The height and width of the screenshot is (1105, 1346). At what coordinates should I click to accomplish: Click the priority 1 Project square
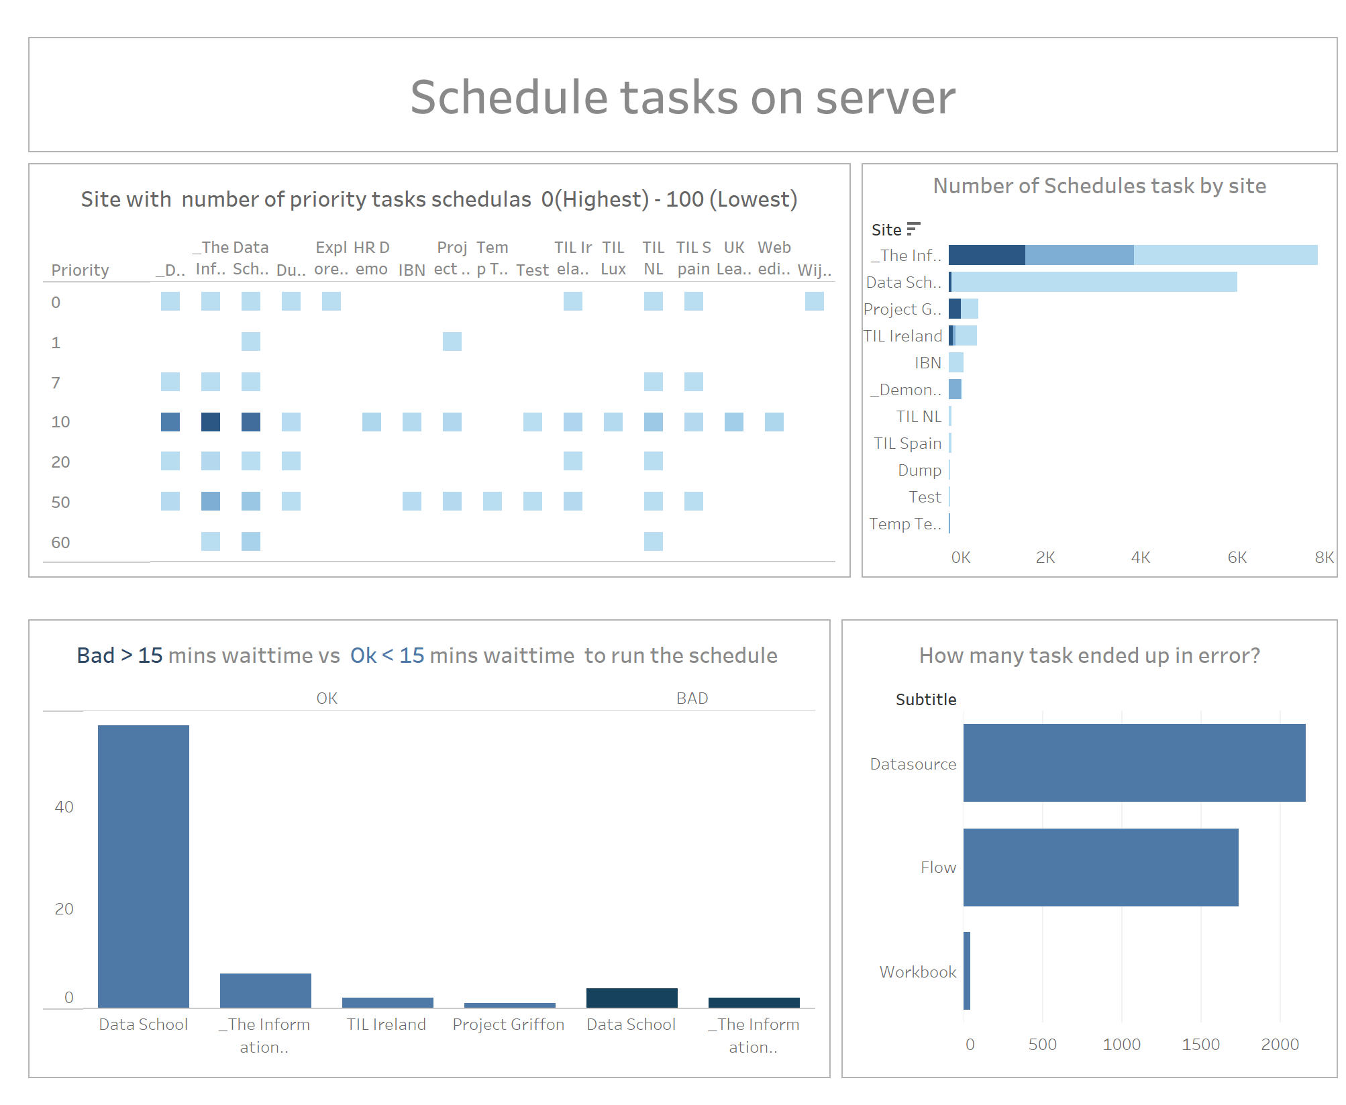point(452,341)
